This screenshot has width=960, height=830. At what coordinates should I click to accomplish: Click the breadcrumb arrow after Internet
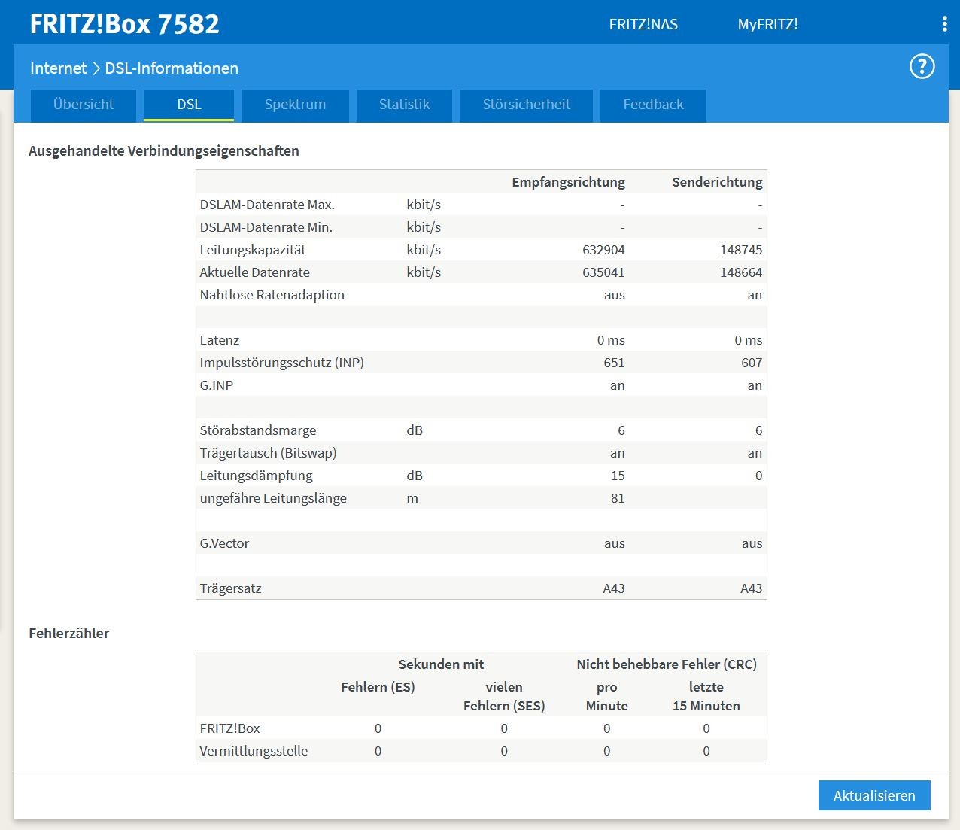tap(96, 68)
